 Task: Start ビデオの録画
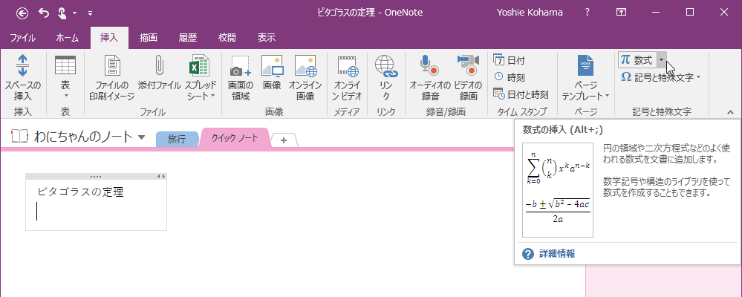(x=468, y=78)
